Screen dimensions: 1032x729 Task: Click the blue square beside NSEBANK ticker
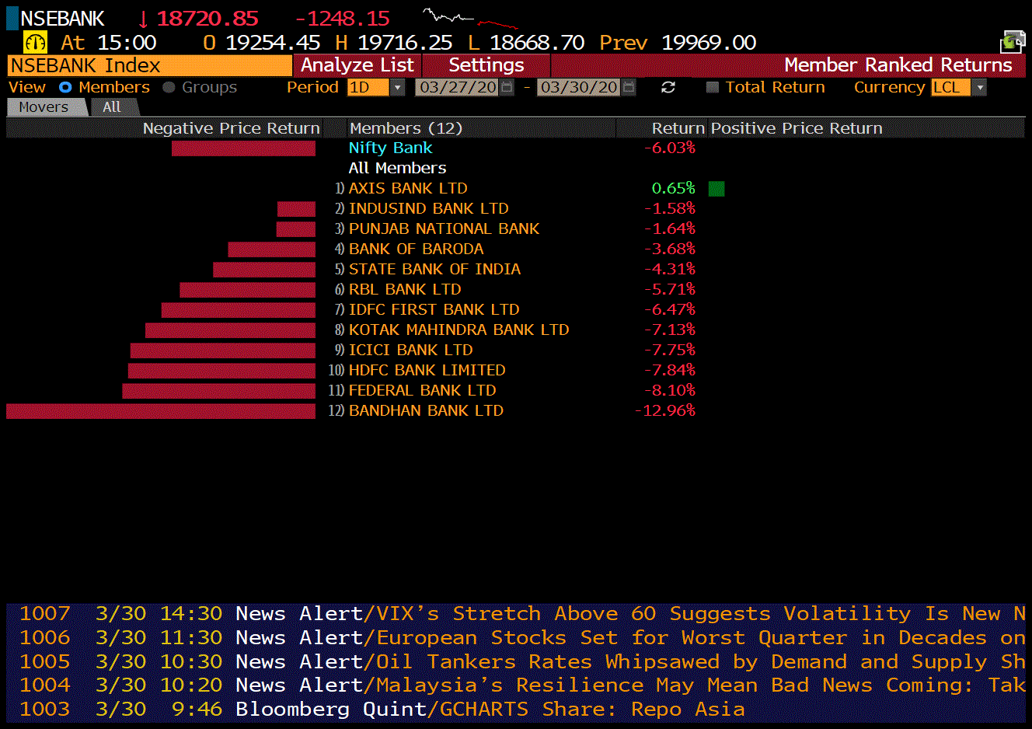pyautogui.click(x=12, y=19)
